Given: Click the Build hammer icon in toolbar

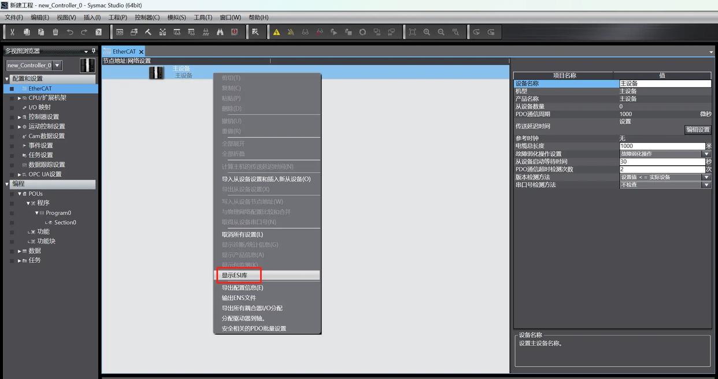Looking at the screenshot, I should pyautogui.click(x=148, y=32).
